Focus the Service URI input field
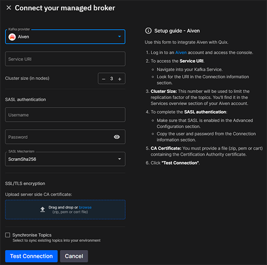 (x=65, y=59)
